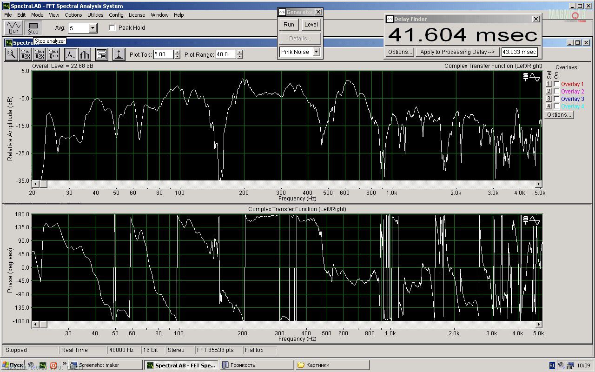Click the zoom OUT FULL icon
This screenshot has height=372, width=595.
point(53,54)
